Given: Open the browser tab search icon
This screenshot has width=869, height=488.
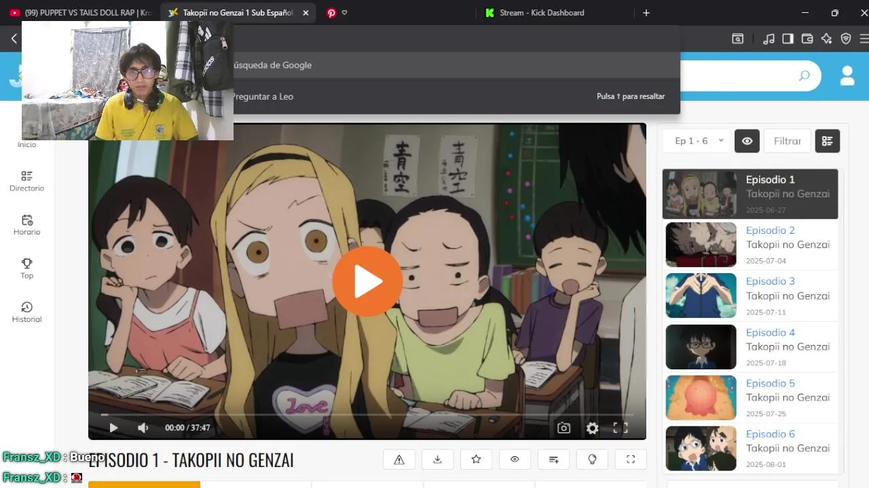Looking at the screenshot, I should (x=738, y=39).
